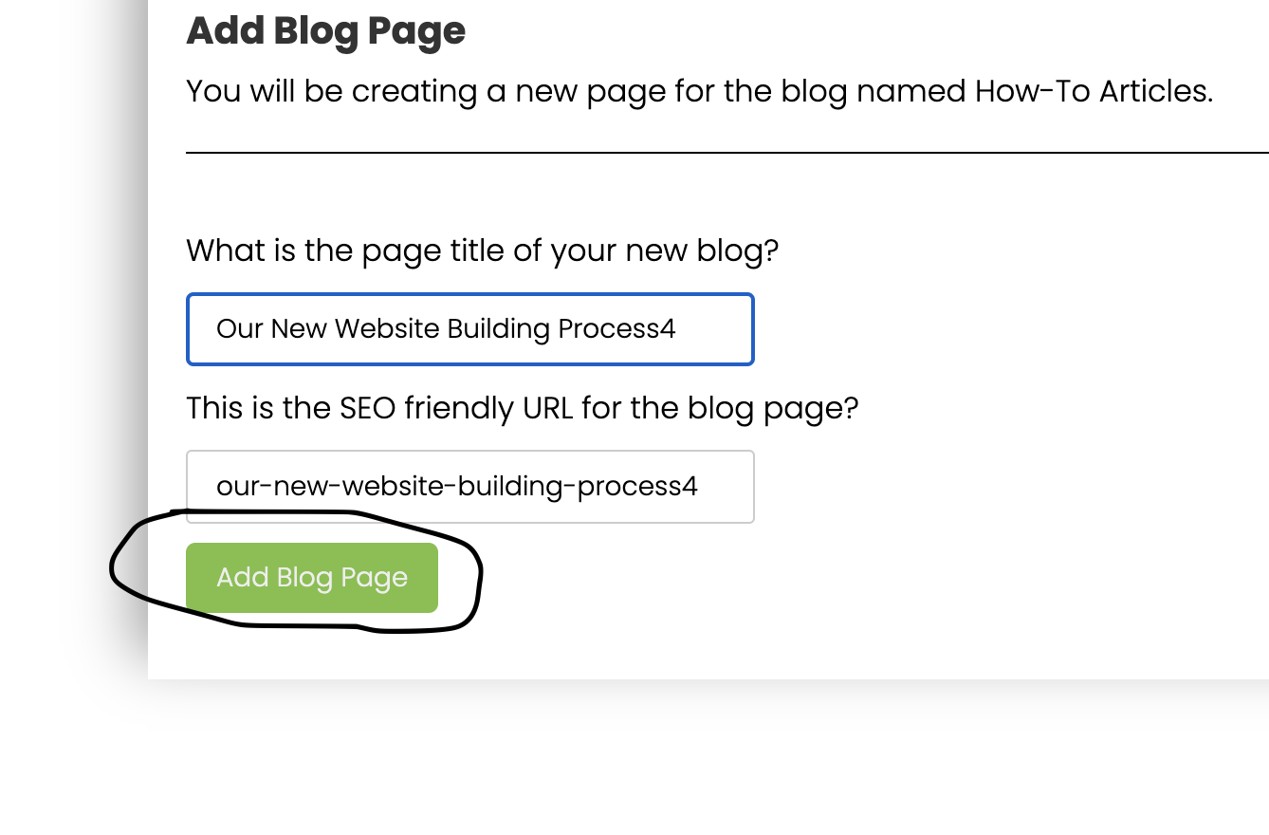This screenshot has width=1269, height=835.
Task: Click the word "Process4" in the title field
Action: [x=616, y=329]
